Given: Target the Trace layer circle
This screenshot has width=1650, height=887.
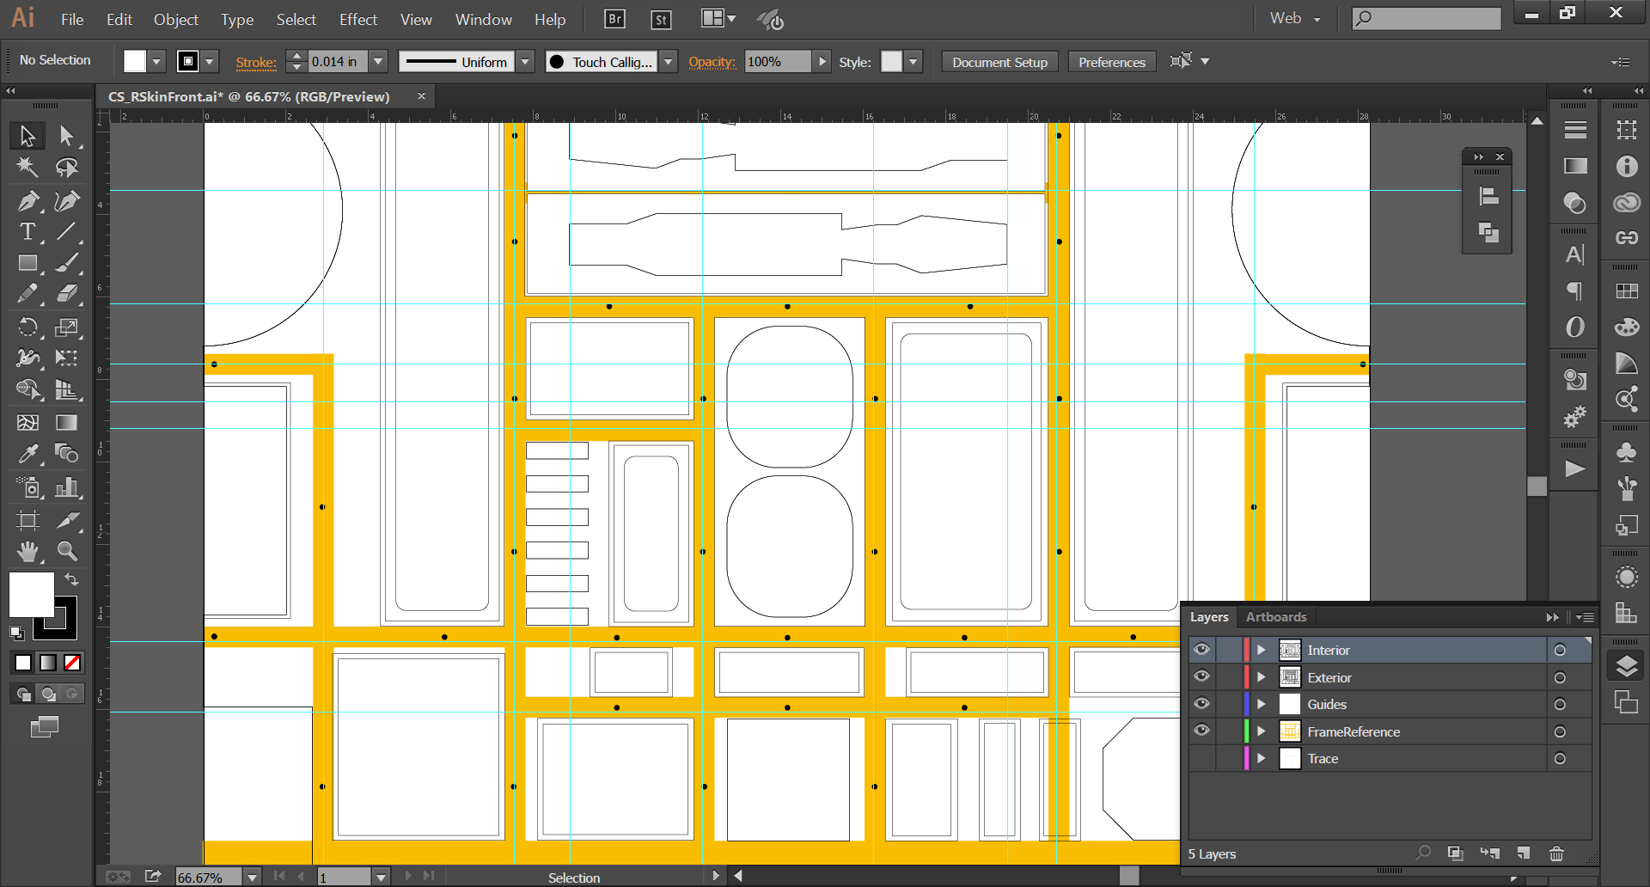Looking at the screenshot, I should pyautogui.click(x=1560, y=759).
